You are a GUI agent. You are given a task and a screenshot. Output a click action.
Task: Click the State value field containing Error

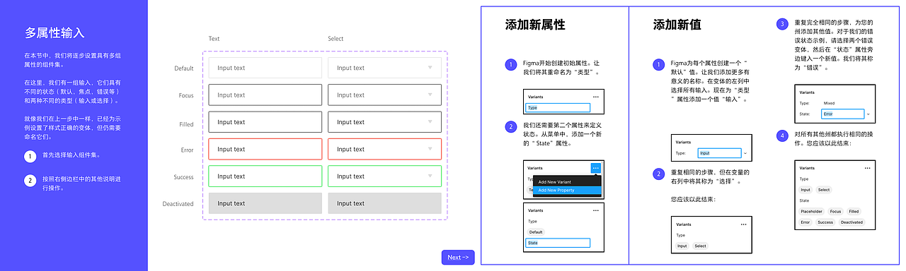coord(842,114)
